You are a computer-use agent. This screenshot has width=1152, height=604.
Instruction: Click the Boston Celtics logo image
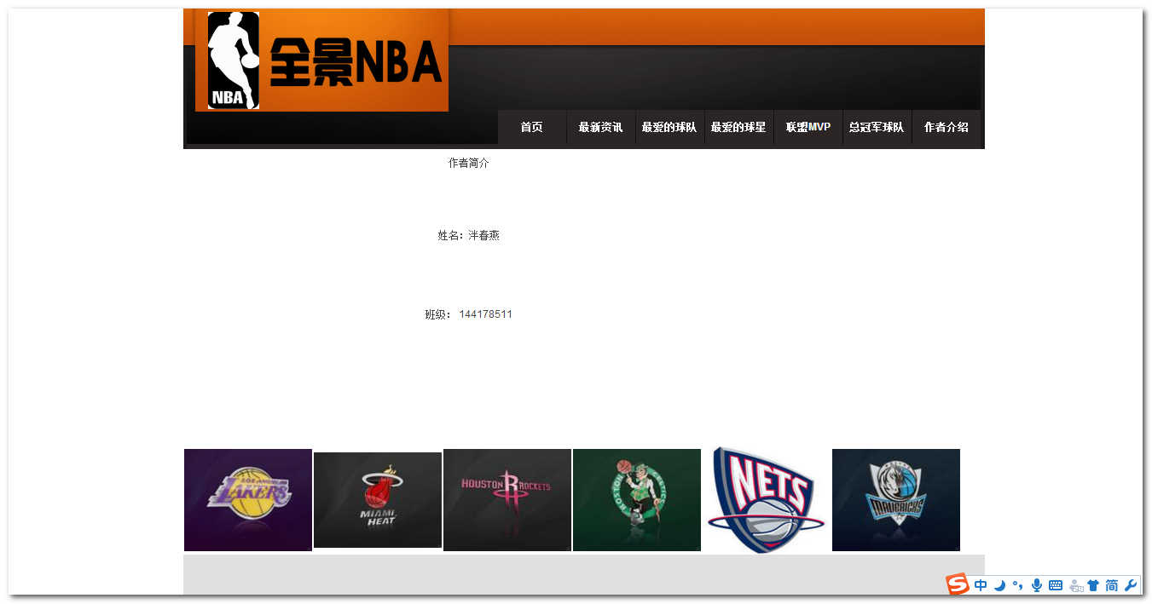click(x=637, y=500)
